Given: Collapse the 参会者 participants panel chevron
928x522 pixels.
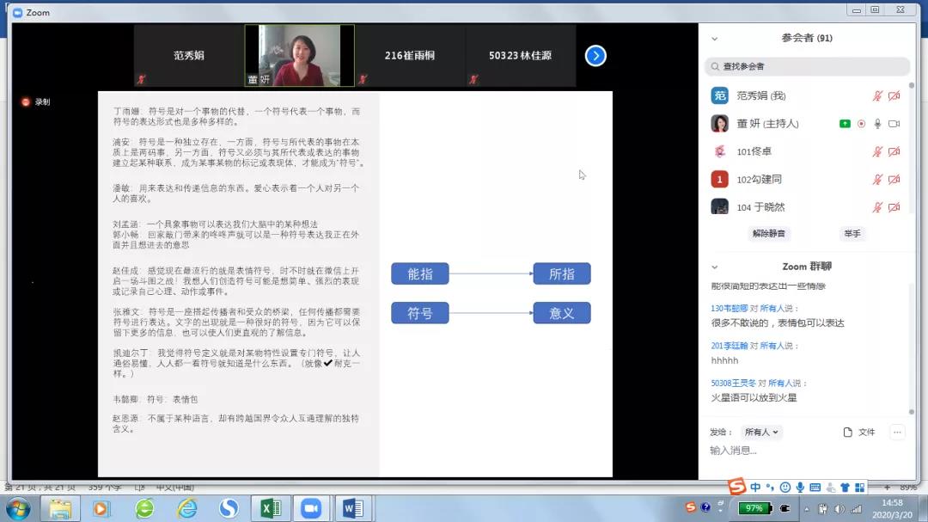Looking at the screenshot, I should point(714,39).
